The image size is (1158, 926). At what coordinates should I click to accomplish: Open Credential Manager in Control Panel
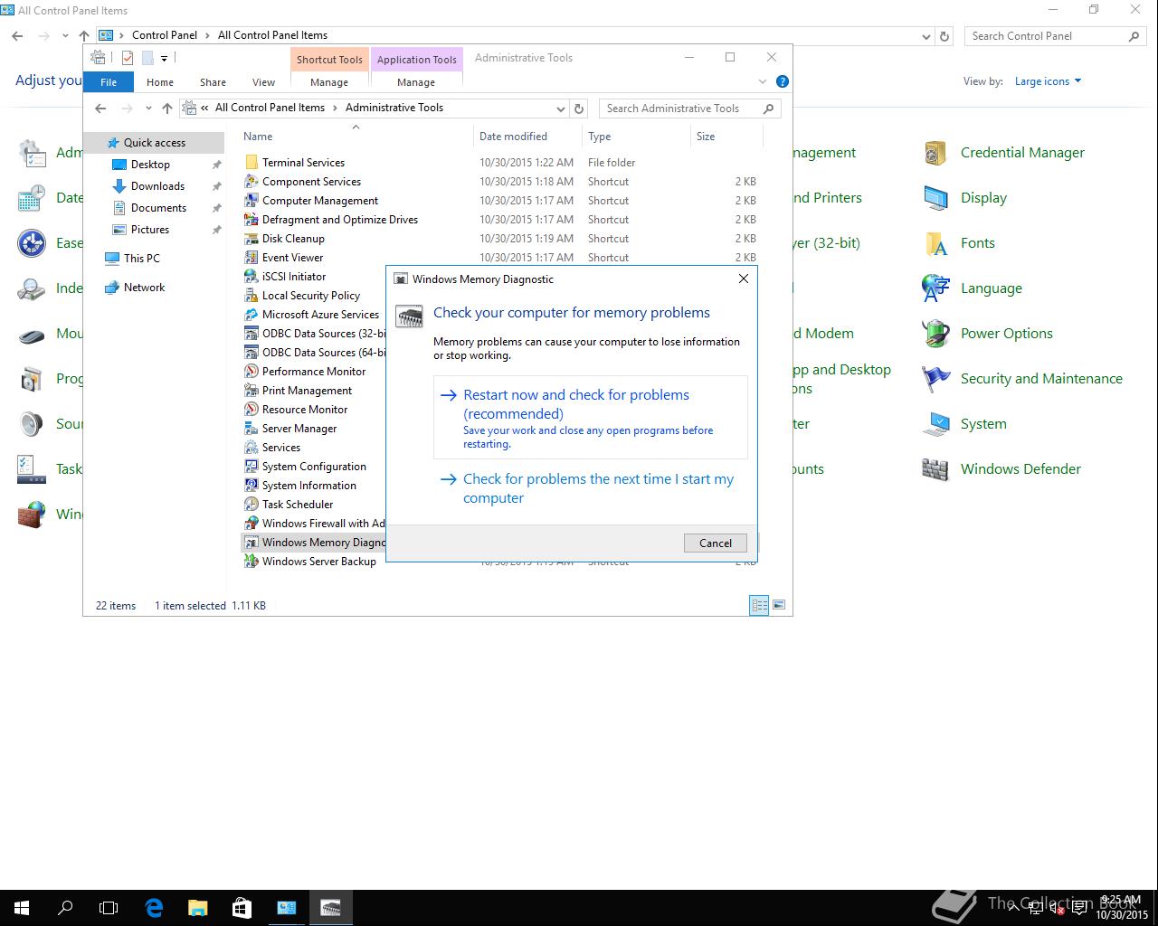pyautogui.click(x=1004, y=153)
